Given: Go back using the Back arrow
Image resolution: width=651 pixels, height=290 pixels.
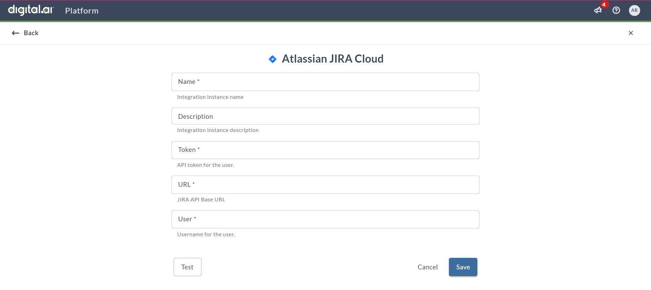Looking at the screenshot, I should pyautogui.click(x=25, y=33).
